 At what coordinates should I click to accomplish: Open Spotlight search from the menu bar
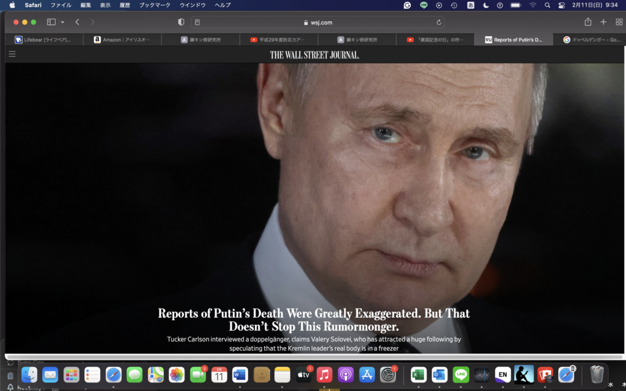point(547,5)
